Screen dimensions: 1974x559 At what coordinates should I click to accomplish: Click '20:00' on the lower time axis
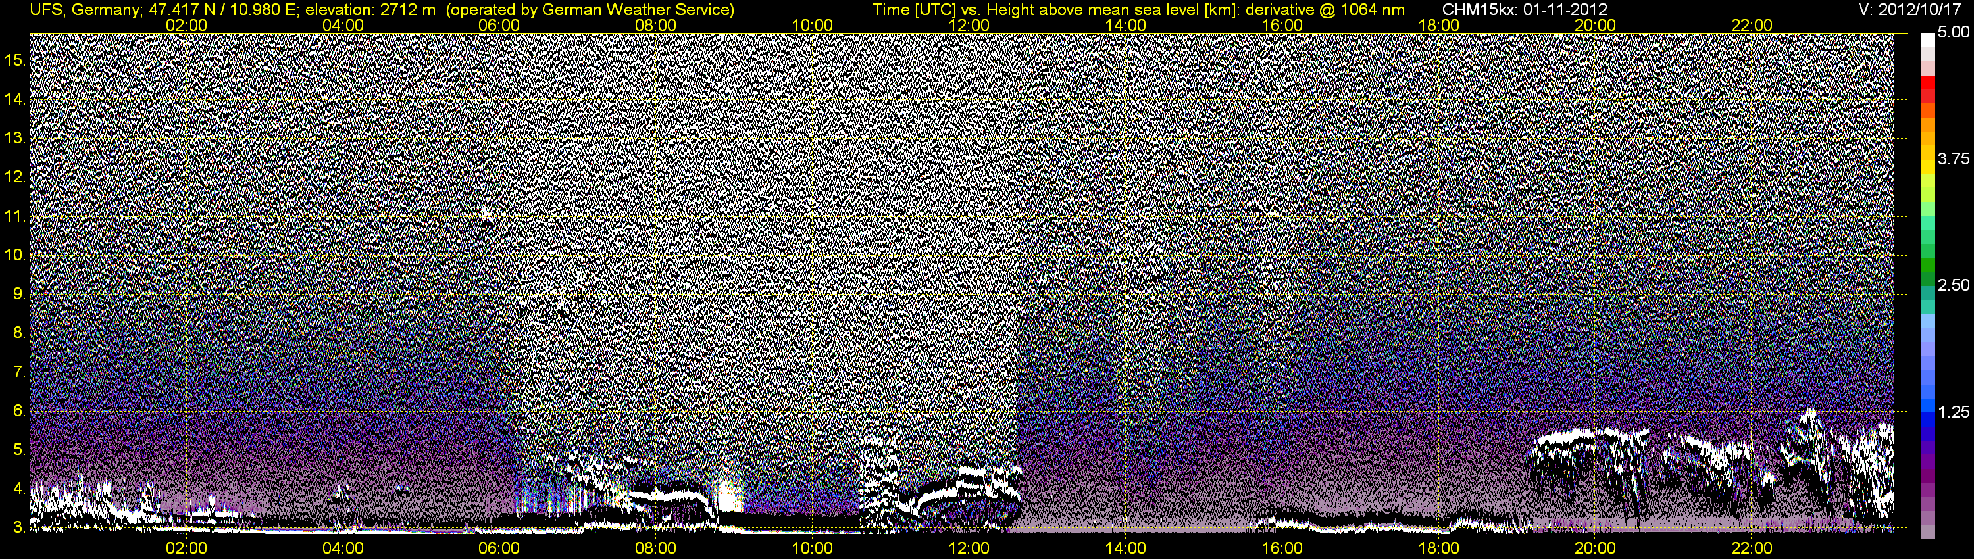click(1596, 548)
